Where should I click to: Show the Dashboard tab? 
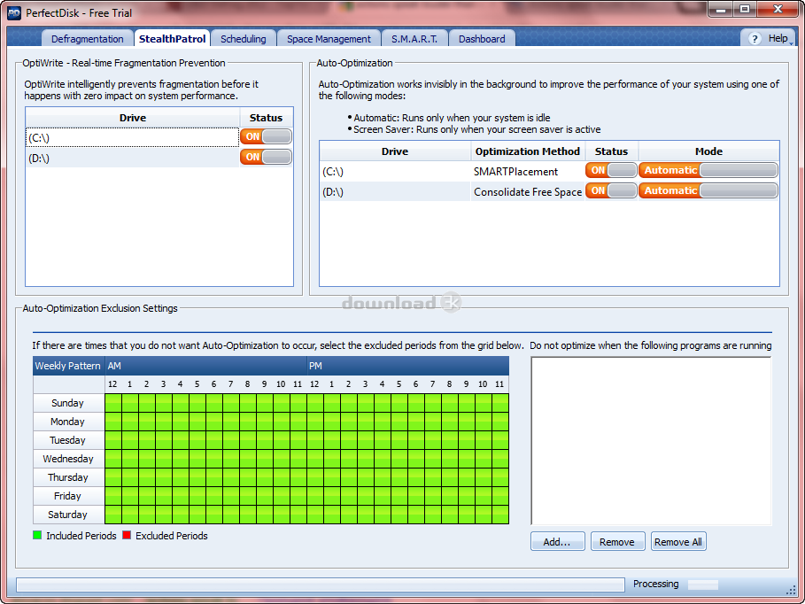point(482,39)
